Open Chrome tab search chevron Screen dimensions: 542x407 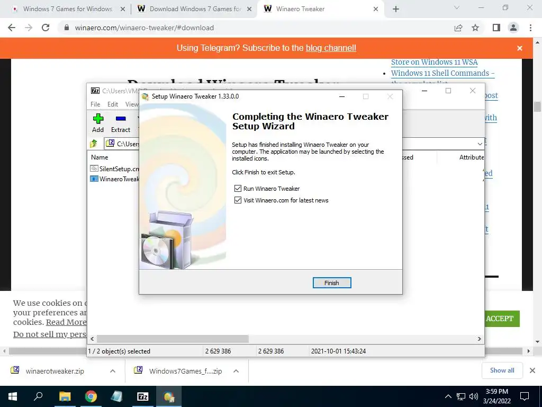click(457, 7)
